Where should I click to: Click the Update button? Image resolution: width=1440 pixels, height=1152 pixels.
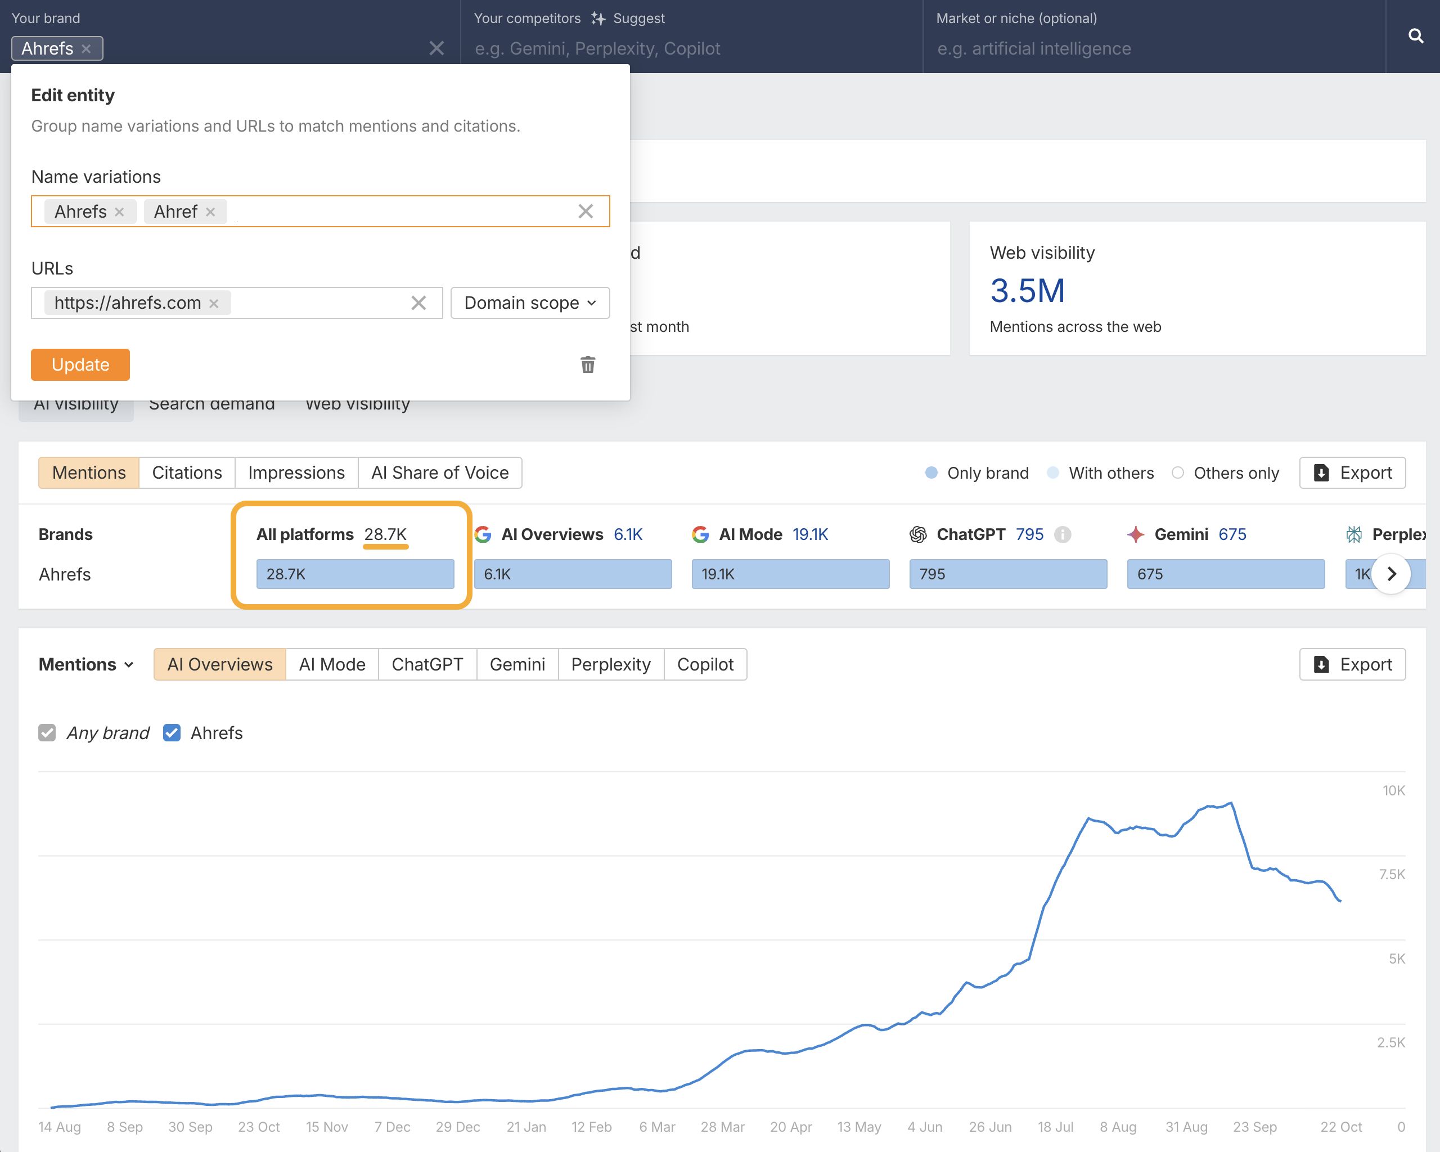tap(80, 365)
